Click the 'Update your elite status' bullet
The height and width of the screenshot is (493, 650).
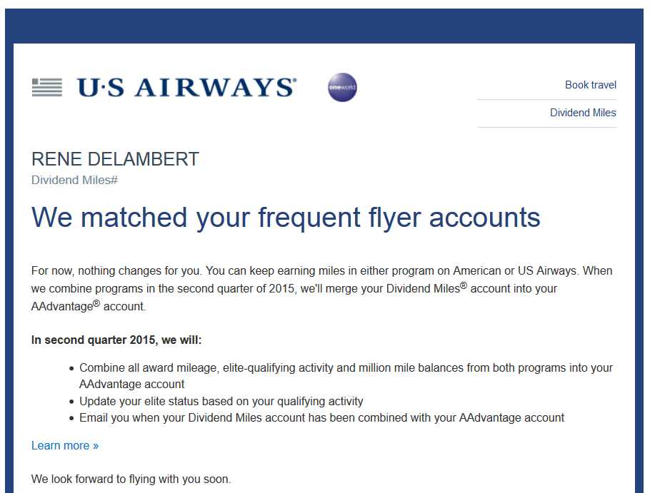[221, 401]
